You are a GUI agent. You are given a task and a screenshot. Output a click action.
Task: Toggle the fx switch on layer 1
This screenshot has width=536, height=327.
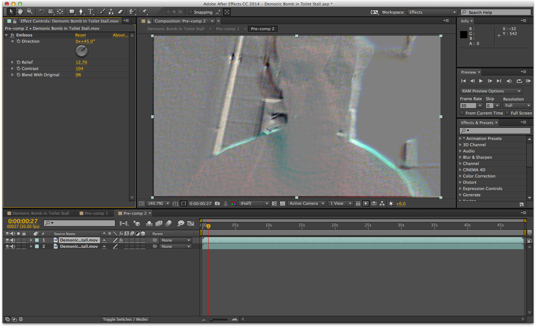(x=121, y=240)
